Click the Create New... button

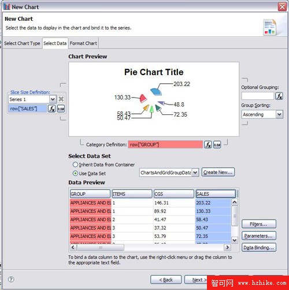point(218,172)
